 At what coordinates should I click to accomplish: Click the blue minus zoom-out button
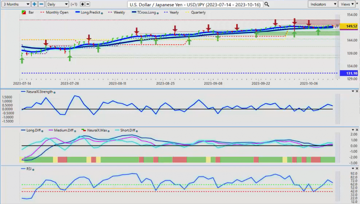(41, 4)
